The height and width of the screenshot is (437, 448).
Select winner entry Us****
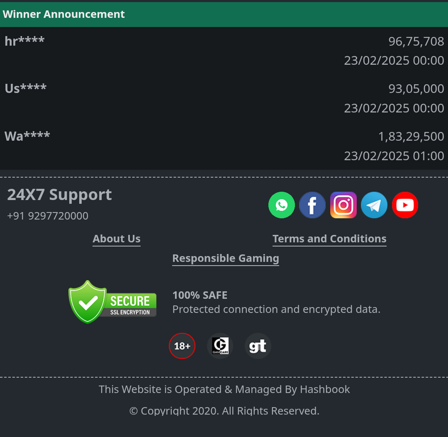[25, 88]
